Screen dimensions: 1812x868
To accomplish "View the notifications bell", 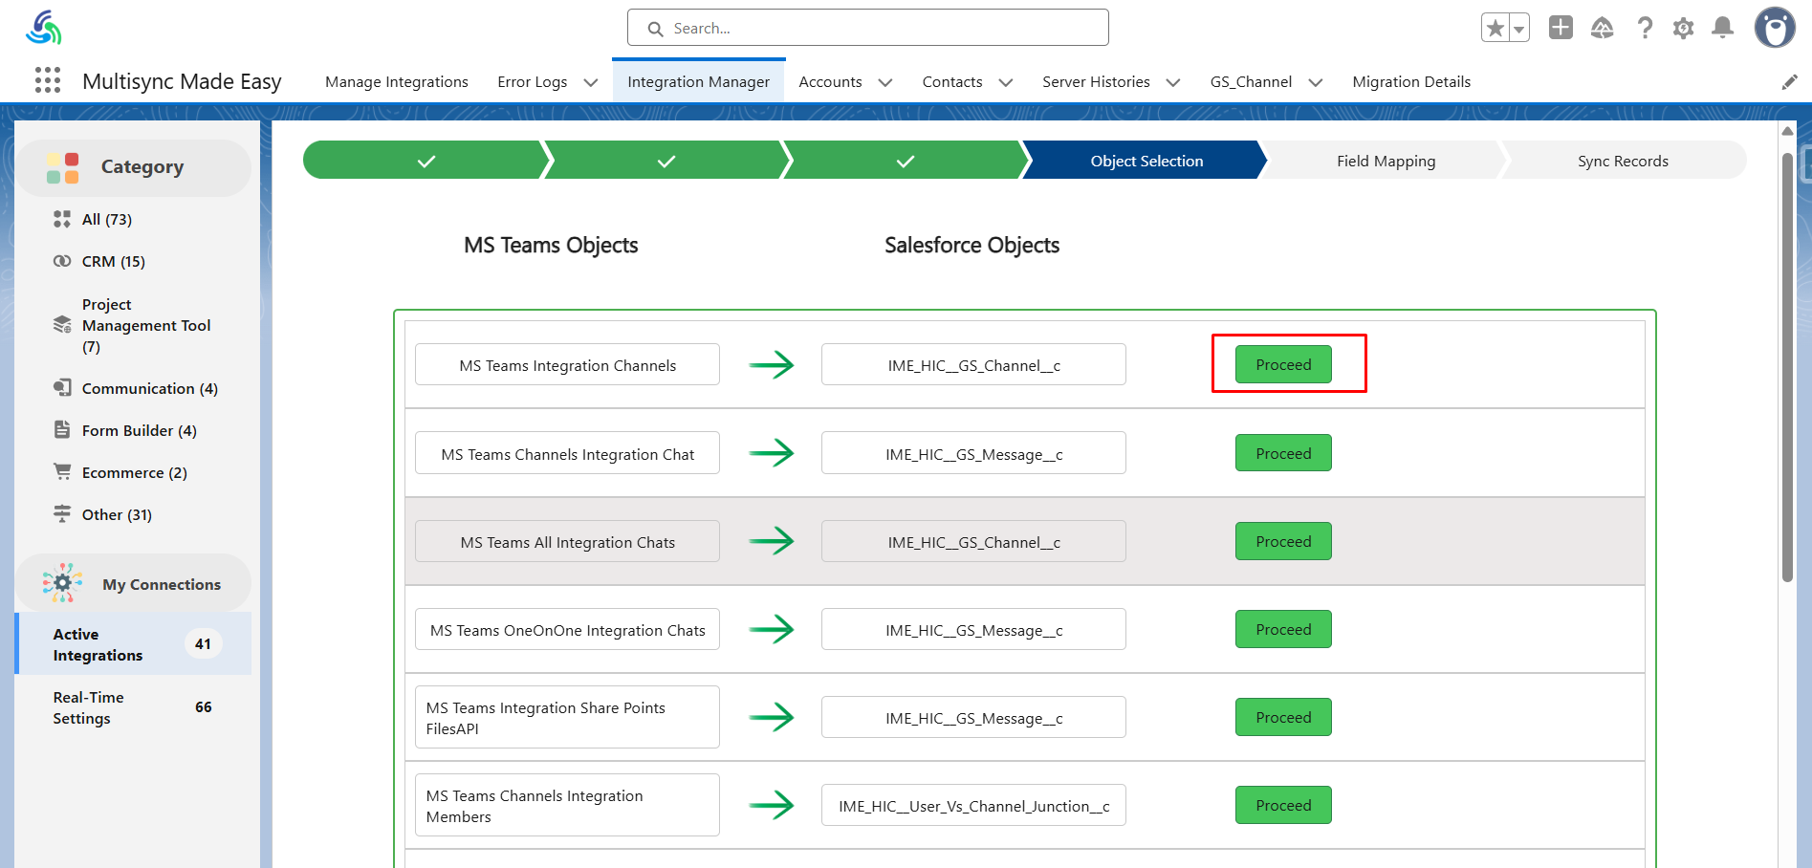I will click(1722, 28).
